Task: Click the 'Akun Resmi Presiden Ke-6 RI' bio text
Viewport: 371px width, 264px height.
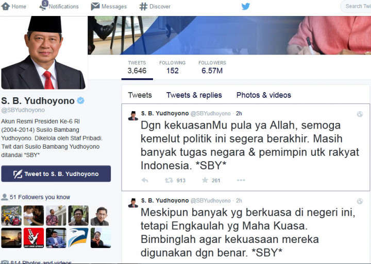Action: click(x=52, y=138)
